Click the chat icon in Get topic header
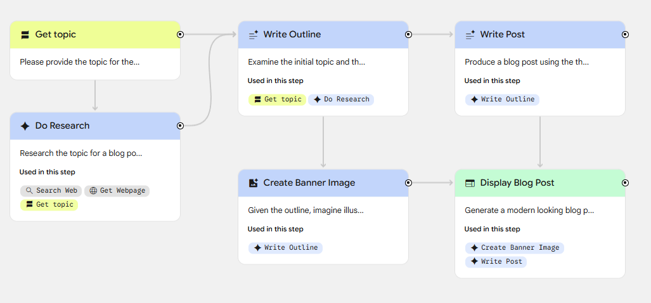This screenshot has width=651, height=303. (x=25, y=35)
